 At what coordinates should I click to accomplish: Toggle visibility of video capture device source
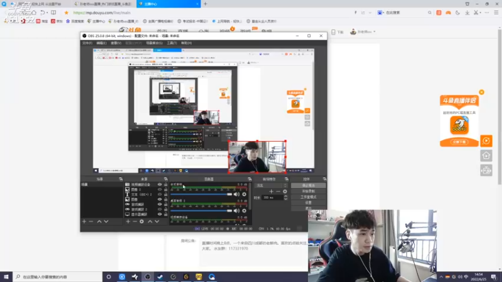pos(159,184)
